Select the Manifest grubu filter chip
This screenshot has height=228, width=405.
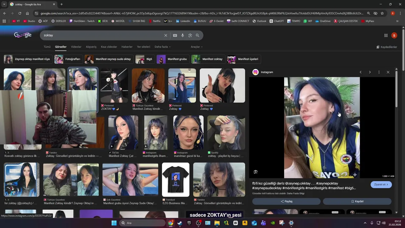(172, 59)
